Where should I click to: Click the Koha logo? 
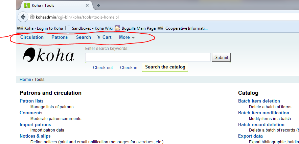pos(48,55)
